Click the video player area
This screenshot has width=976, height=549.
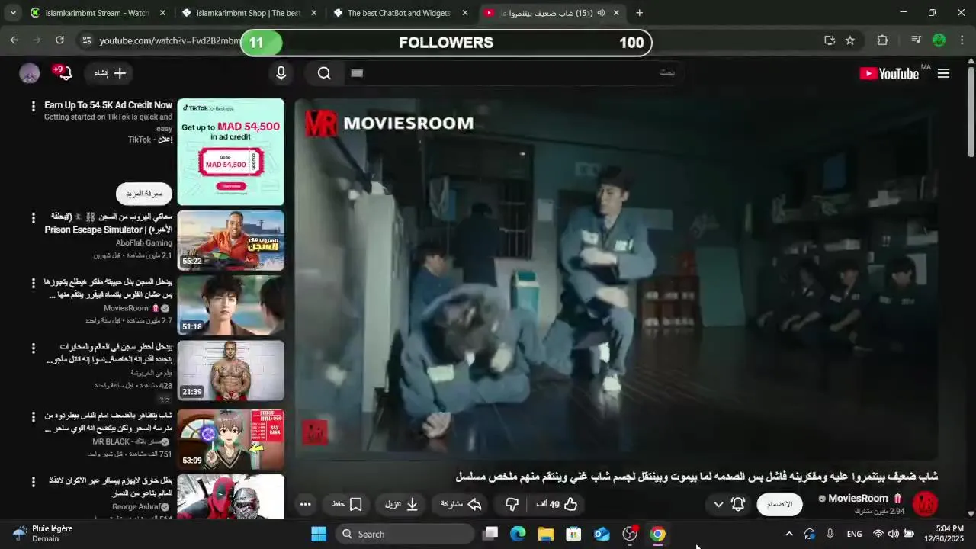coord(616,278)
